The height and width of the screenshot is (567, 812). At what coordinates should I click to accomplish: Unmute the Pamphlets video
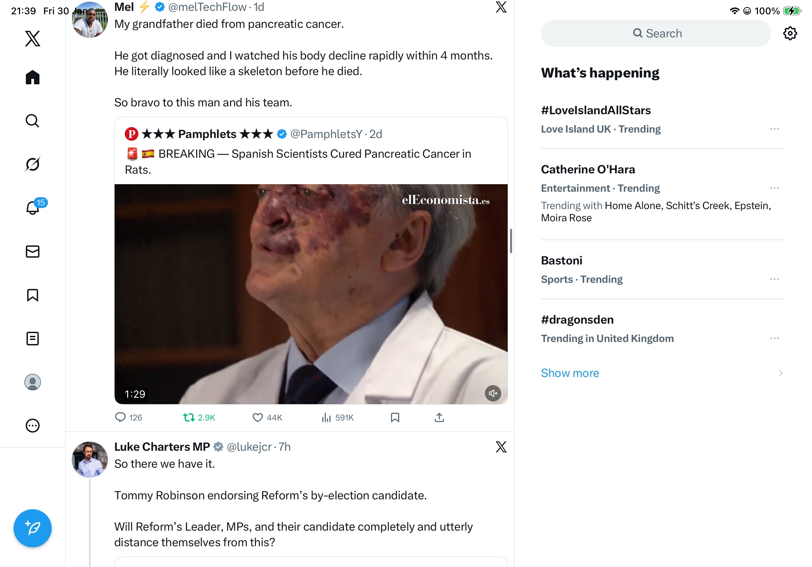(x=493, y=393)
